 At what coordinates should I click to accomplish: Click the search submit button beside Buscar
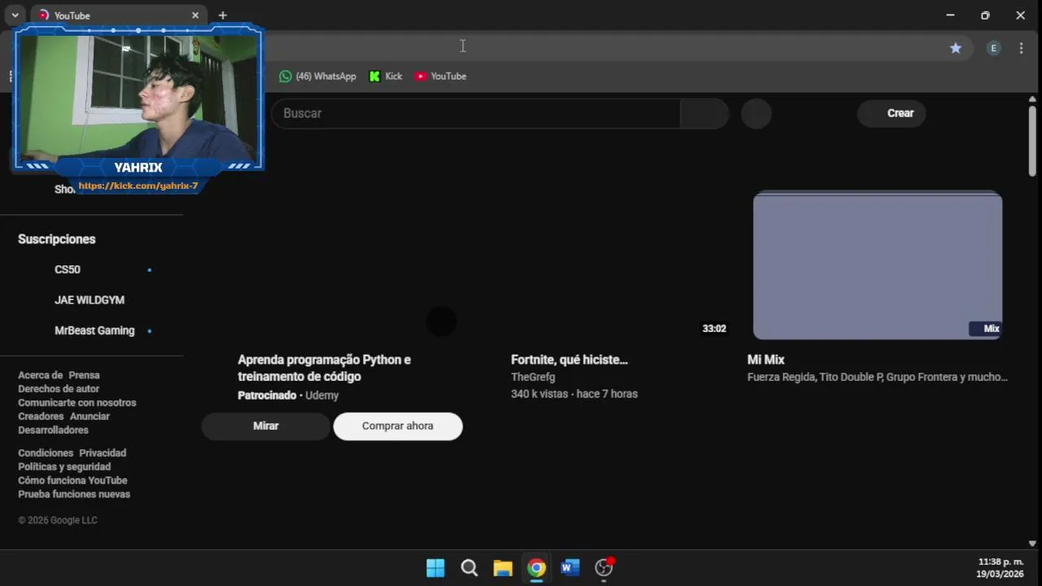click(704, 113)
